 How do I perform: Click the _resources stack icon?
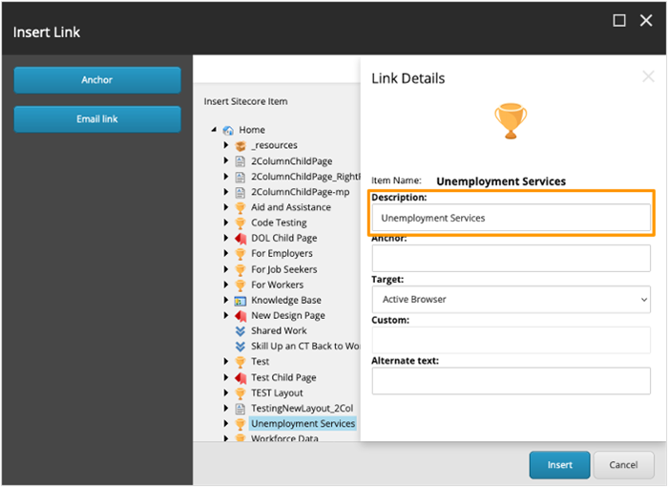(x=240, y=145)
